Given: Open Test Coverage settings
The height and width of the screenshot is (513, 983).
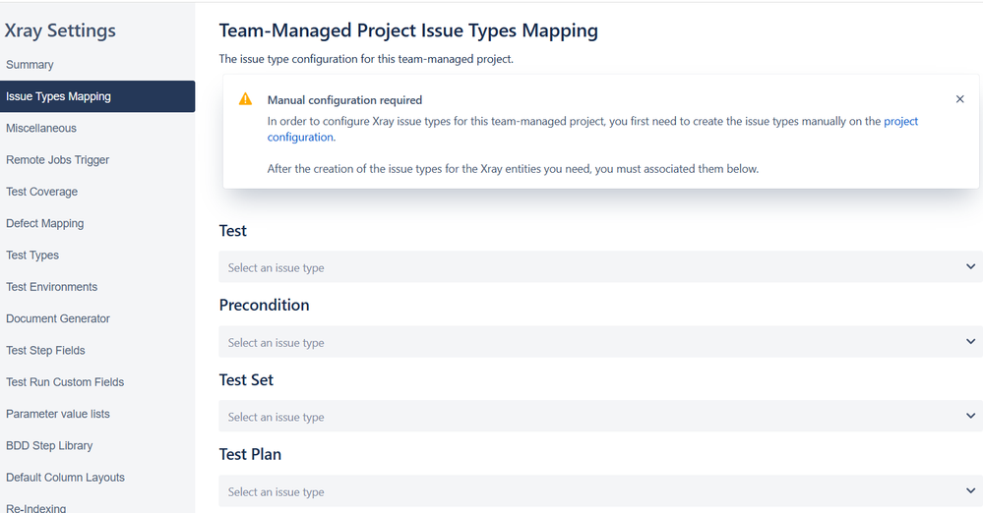Looking at the screenshot, I should coord(42,192).
